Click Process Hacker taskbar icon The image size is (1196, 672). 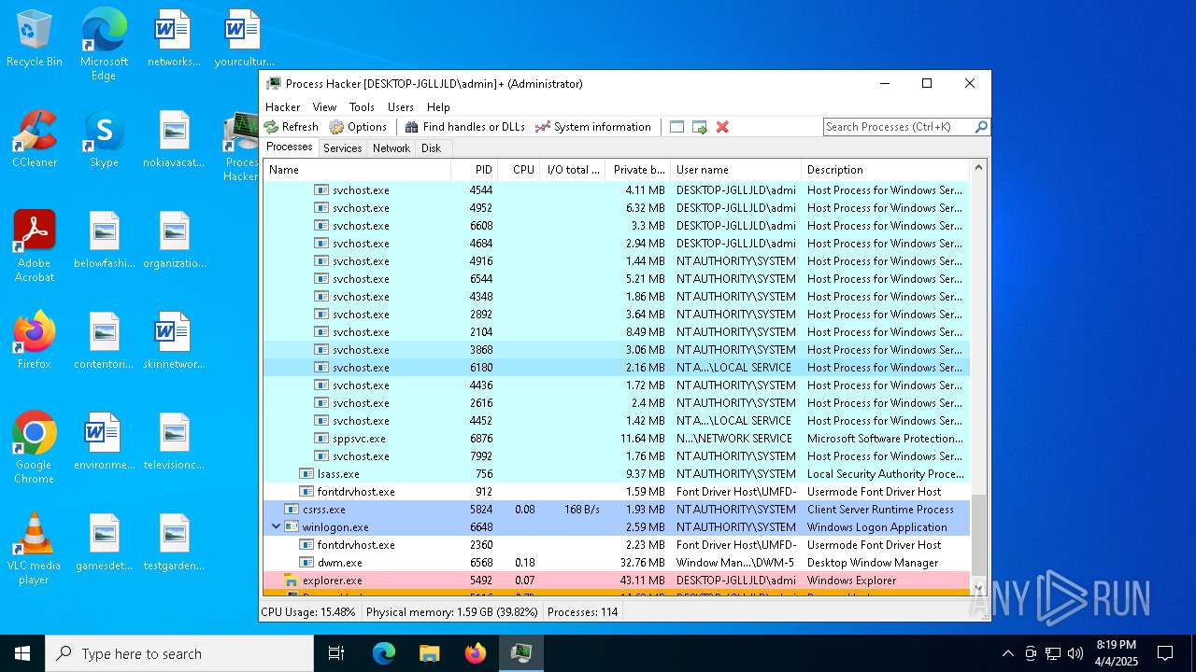pyautogui.click(x=520, y=653)
